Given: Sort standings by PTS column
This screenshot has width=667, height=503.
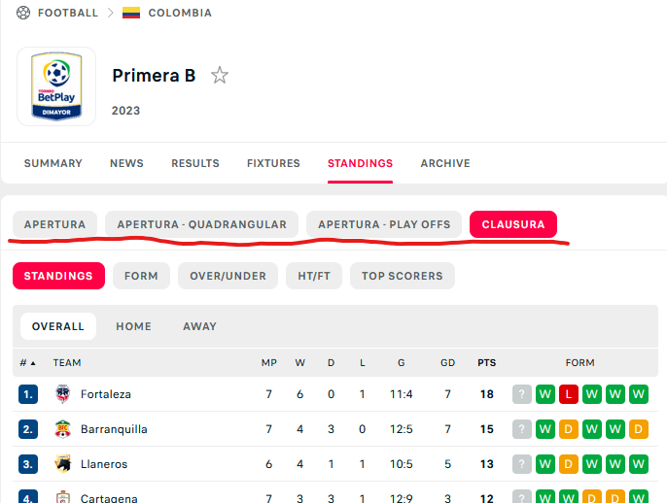Looking at the screenshot, I should [486, 363].
